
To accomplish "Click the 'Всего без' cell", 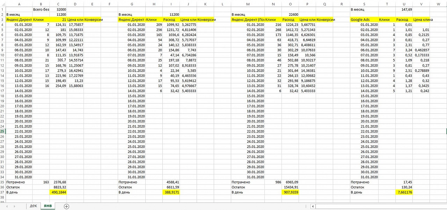I will [41, 9].
